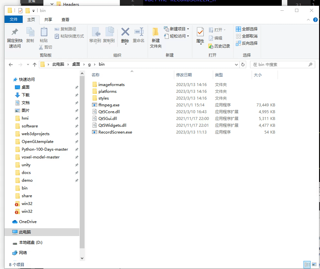Click History (历史记录) in the ribbon
This screenshot has width=320, height=269.
pos(219,46)
